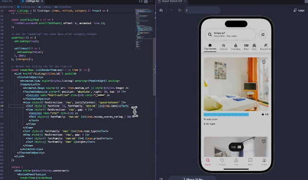Click the editor vertical scrollbar

(154, 67)
